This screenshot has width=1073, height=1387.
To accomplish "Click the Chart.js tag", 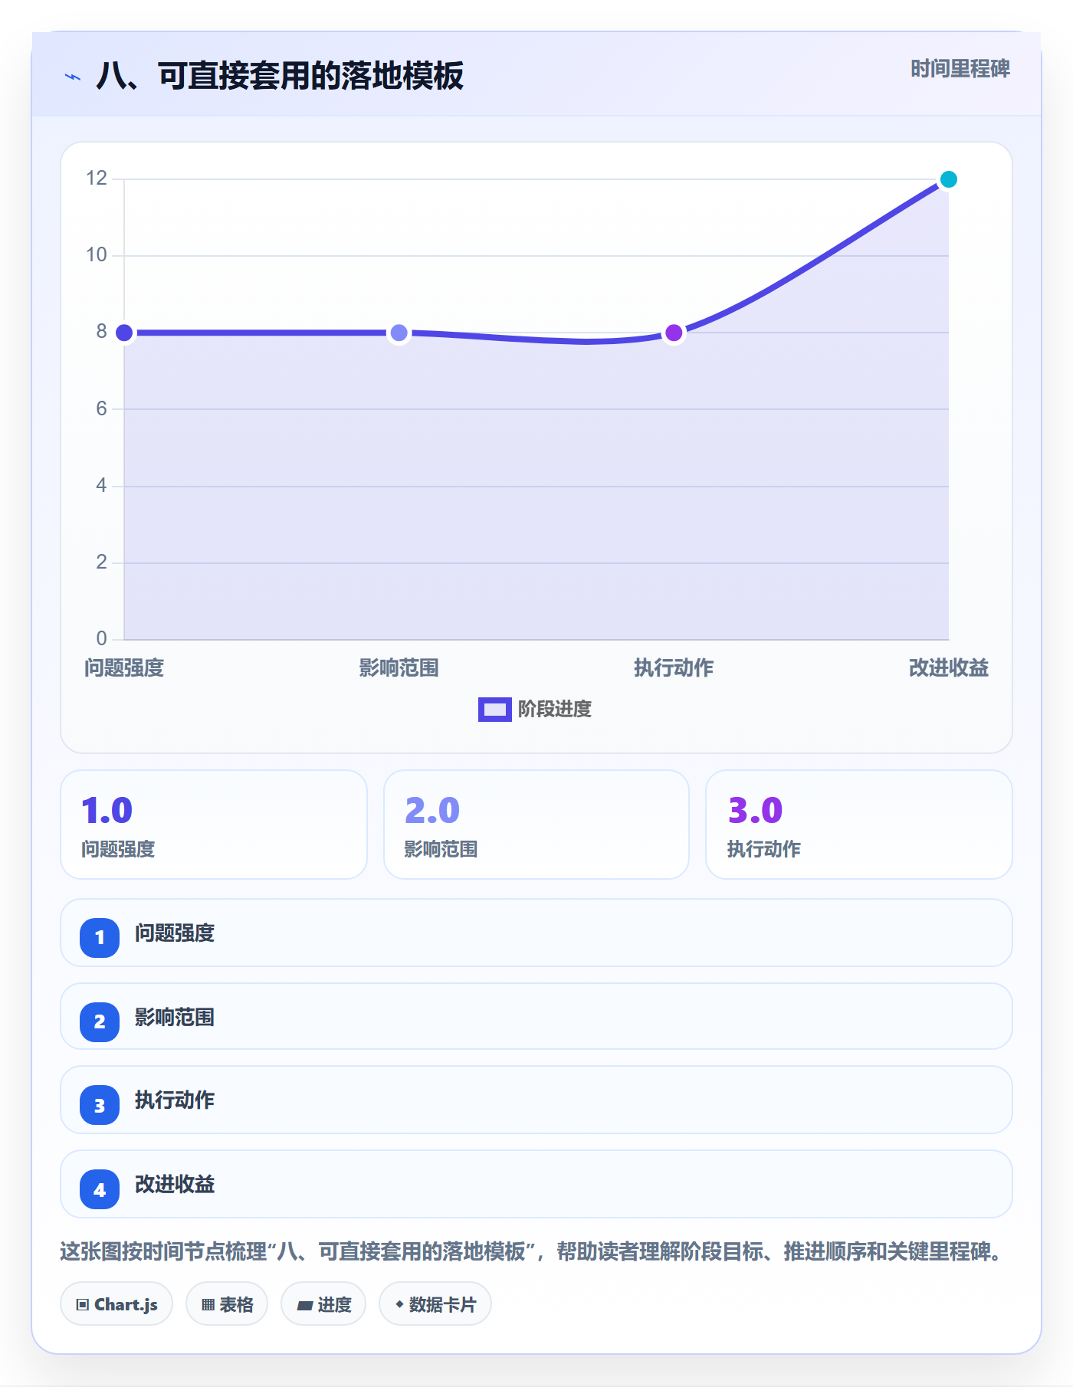I will point(116,1304).
